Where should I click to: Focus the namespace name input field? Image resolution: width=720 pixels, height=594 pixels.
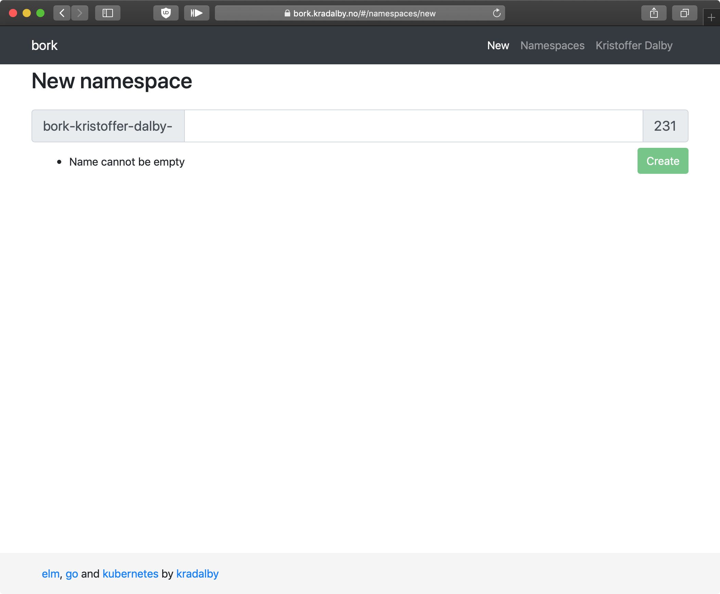click(413, 126)
